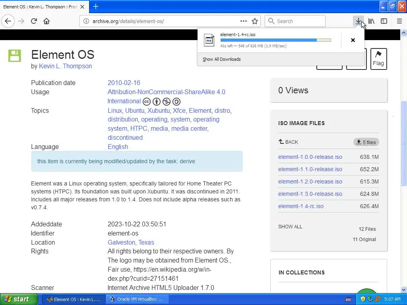Click the green floppy software icon
The image size is (407, 305).
[15, 56]
